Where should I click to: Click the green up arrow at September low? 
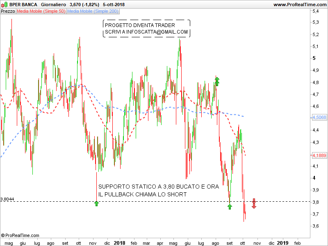tap(230, 206)
